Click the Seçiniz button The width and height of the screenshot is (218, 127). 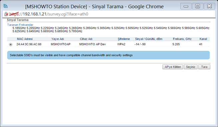(x=191, y=67)
